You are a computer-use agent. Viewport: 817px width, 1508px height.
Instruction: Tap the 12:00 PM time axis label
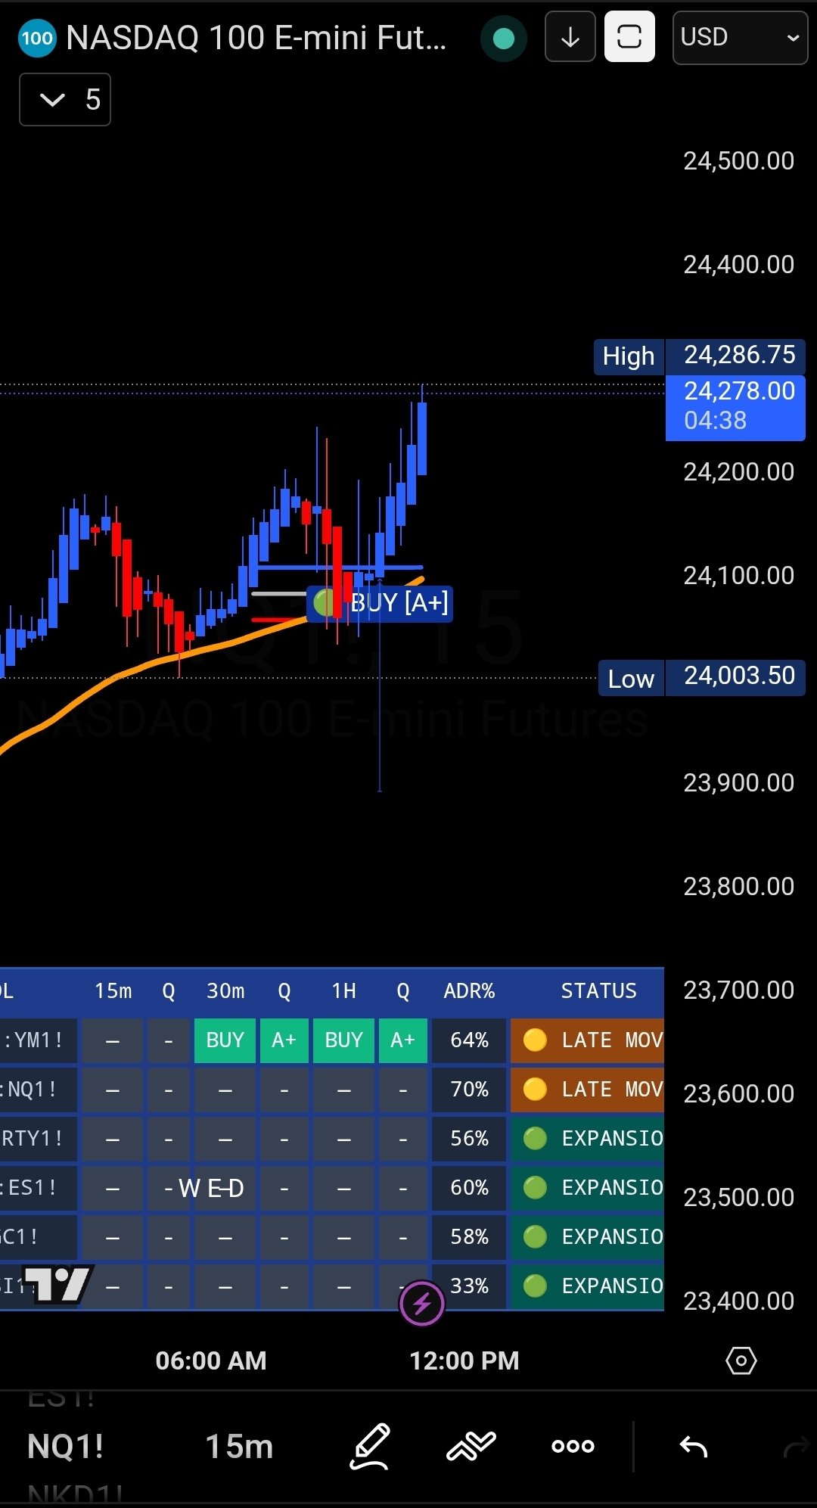point(464,1360)
